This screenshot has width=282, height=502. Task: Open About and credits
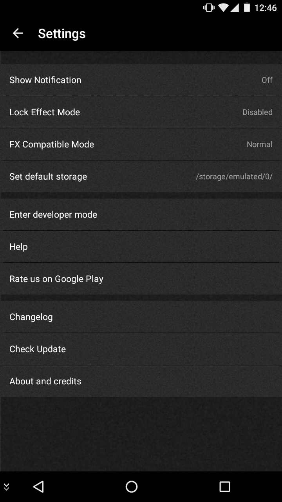(x=141, y=381)
